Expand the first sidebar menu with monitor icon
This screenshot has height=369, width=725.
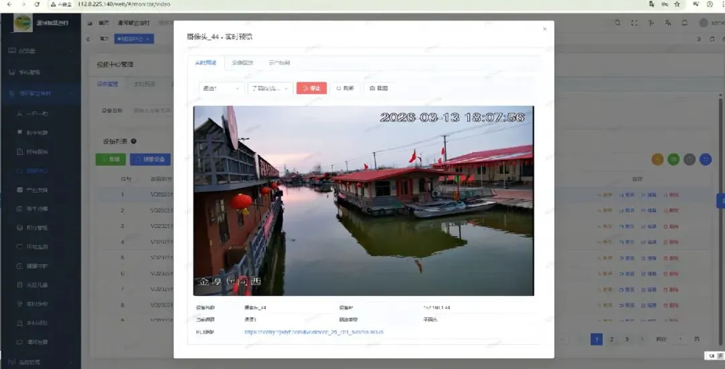(x=41, y=51)
